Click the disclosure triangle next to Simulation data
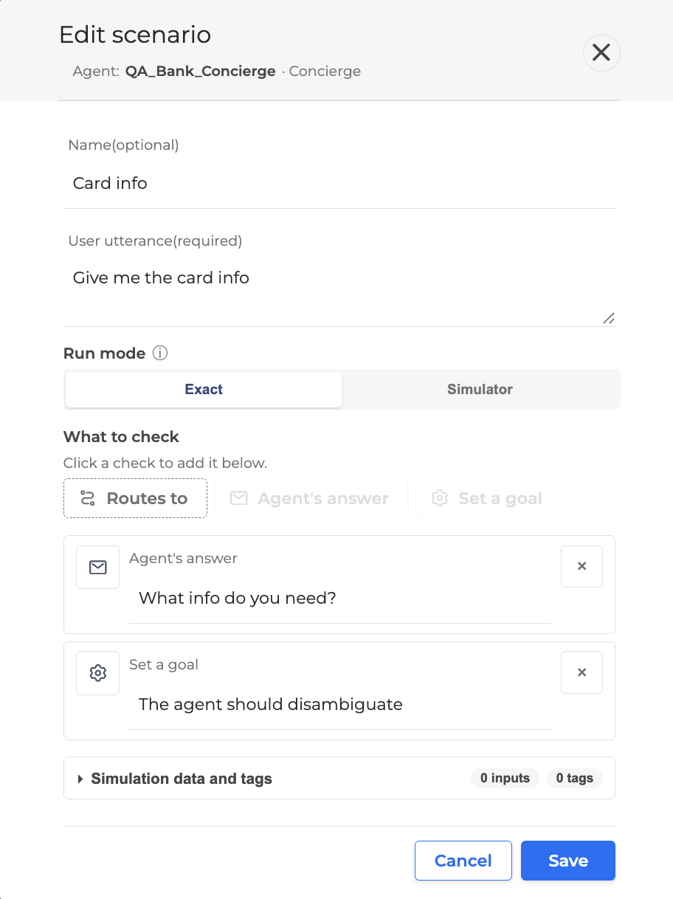 click(x=80, y=779)
